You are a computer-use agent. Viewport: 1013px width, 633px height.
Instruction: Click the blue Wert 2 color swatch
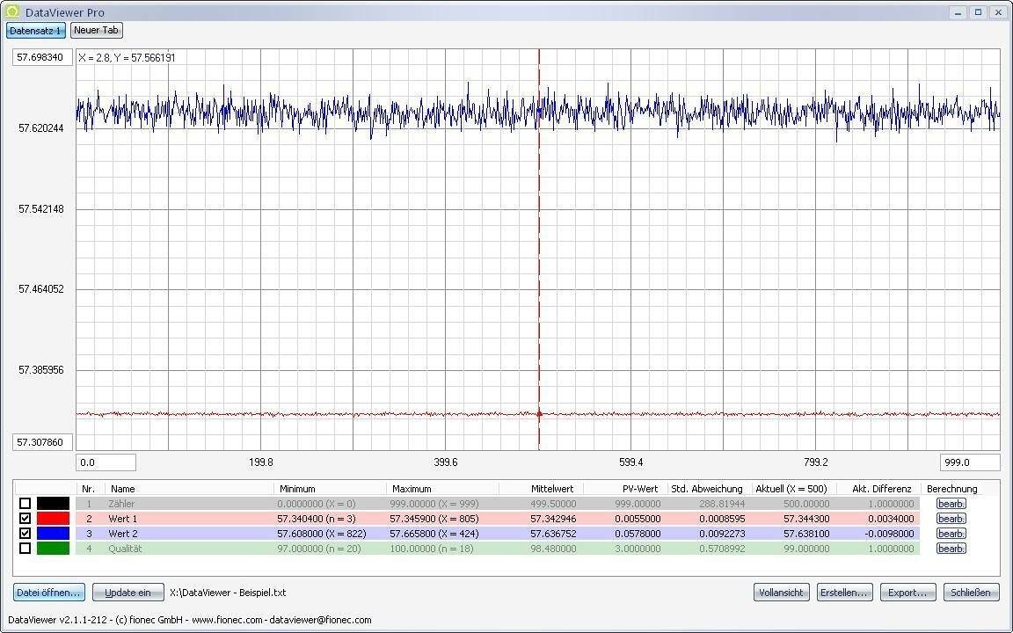(53, 533)
